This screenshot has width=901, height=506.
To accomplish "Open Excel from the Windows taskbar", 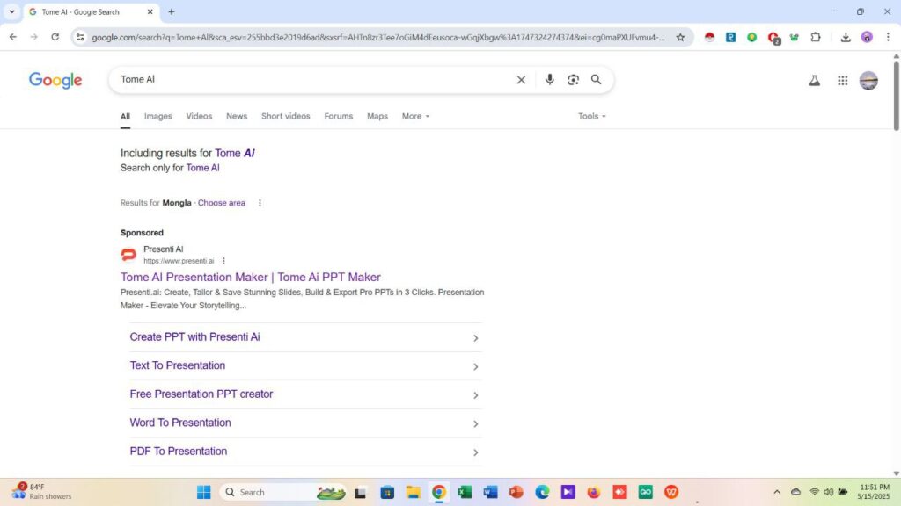I will 465,492.
